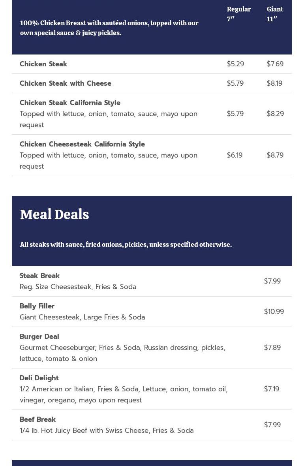Click Chicken Steak California Style title

click(x=70, y=103)
